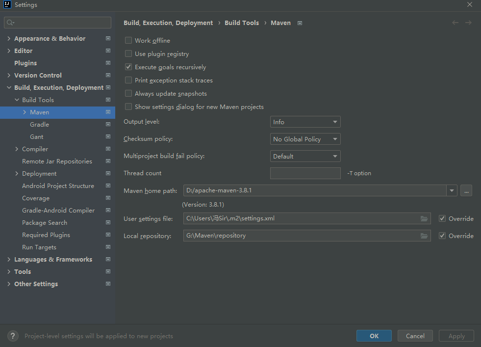This screenshot has height=347, width=481.
Task: Collapse Build, Execution, Deployment section
Action: tap(9, 87)
